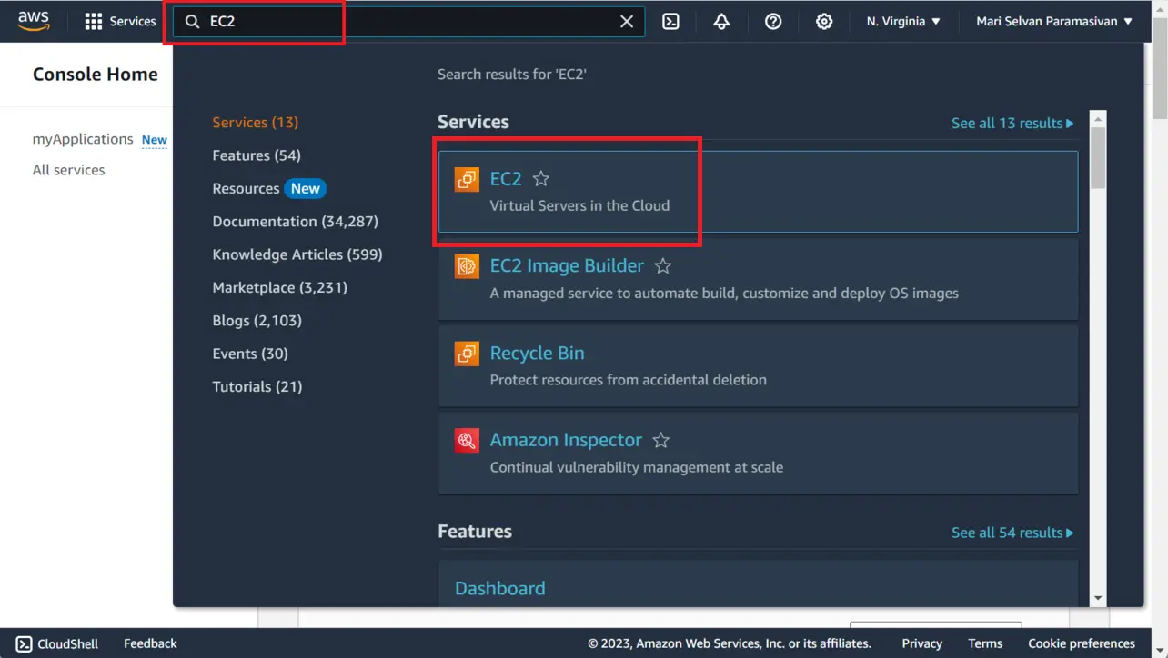This screenshot has height=658, width=1168.
Task: Click 'Virtual Servers in the Cloud' description
Action: pos(579,205)
